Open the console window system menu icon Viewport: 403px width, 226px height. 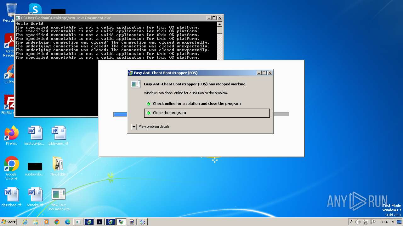tap(18, 18)
